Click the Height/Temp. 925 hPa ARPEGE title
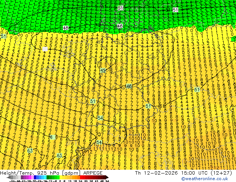236x182 pixels. [x=51, y=173]
